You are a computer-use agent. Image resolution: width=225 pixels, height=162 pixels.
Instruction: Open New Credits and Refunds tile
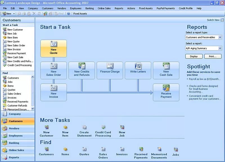coord(82,70)
